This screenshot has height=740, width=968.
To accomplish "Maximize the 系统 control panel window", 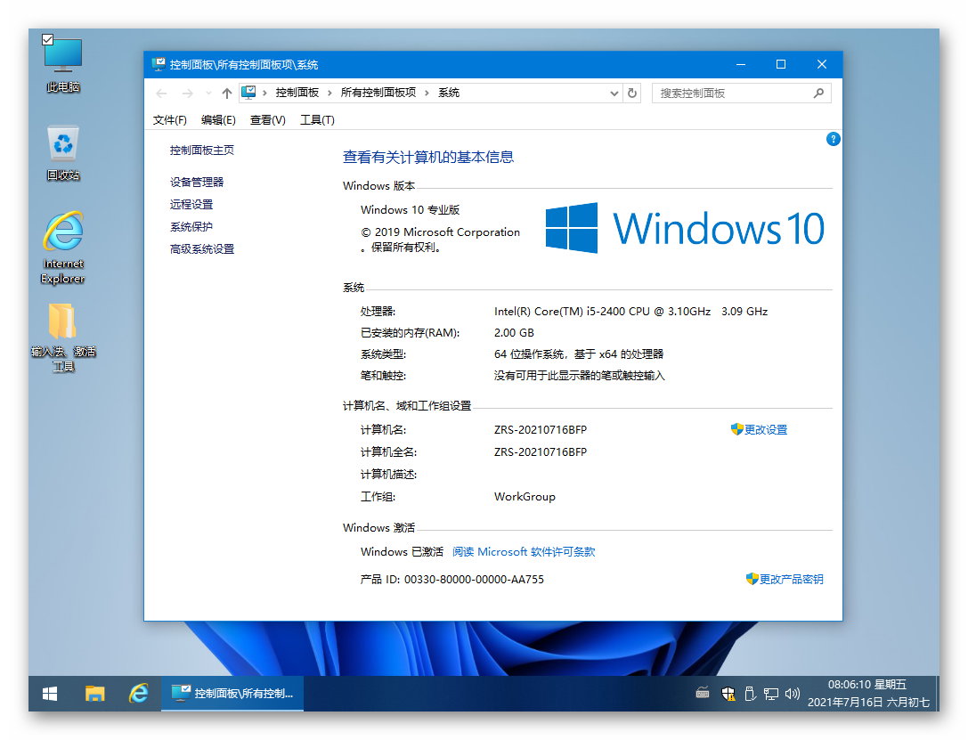I will 781,64.
